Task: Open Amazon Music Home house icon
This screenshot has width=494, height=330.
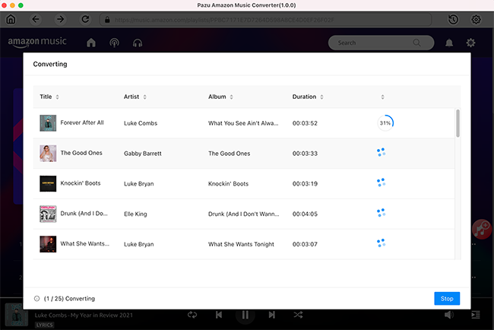Action: coord(91,43)
